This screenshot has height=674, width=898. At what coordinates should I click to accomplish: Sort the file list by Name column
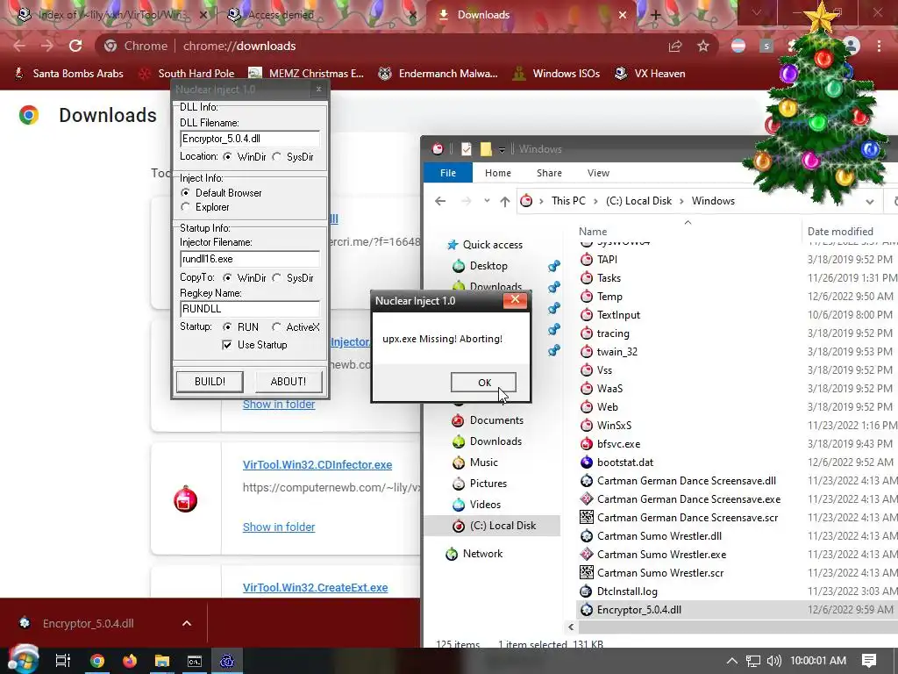[x=592, y=232]
